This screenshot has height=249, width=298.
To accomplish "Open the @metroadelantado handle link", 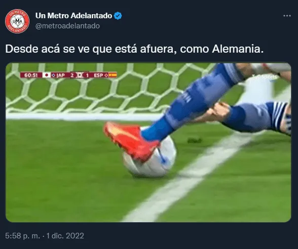I will 67,26.
